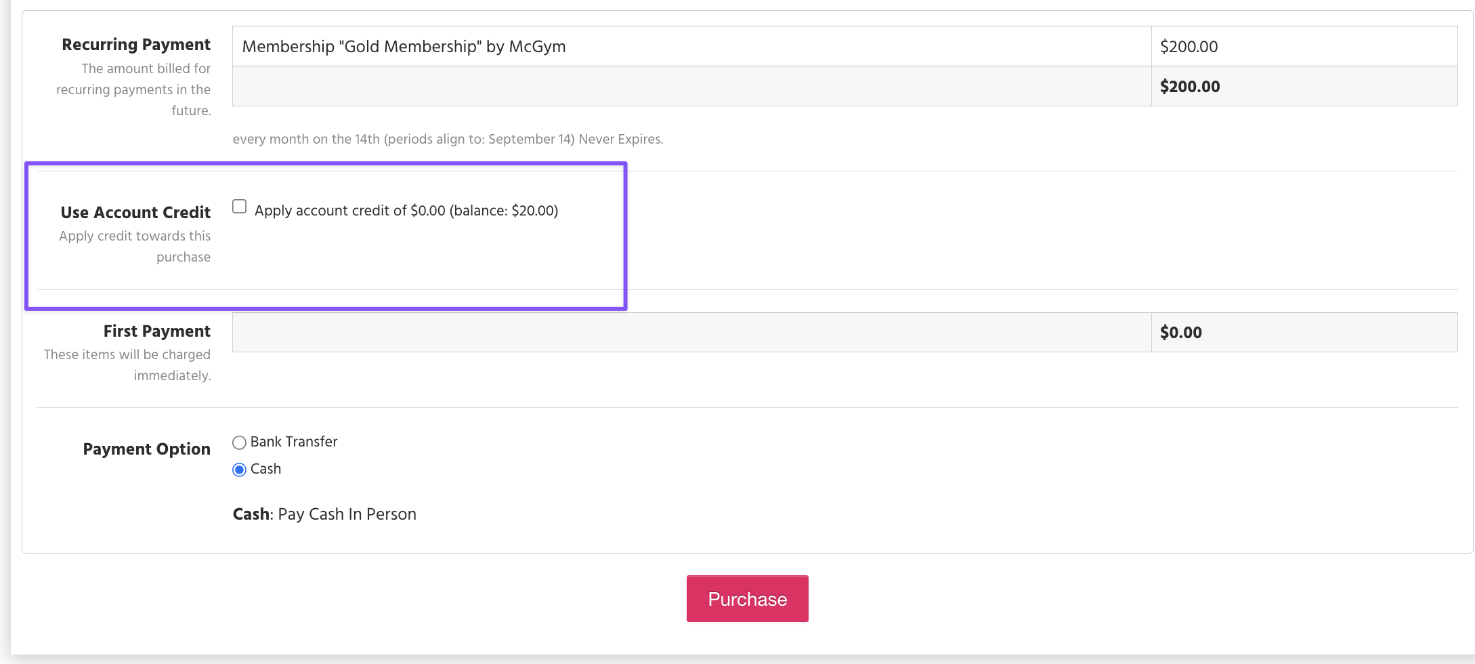Click the $0.00 first payment total
The width and height of the screenshot is (1475, 664).
1181,333
